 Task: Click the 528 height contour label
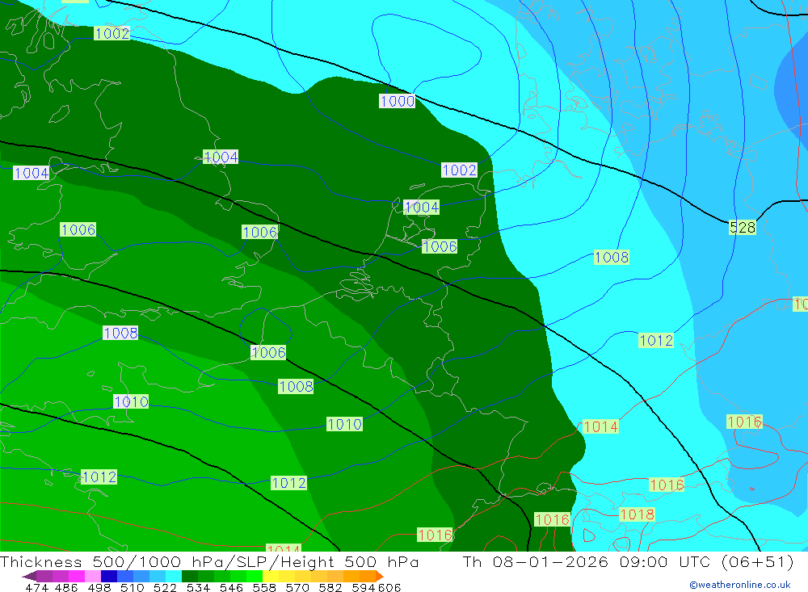click(x=742, y=227)
